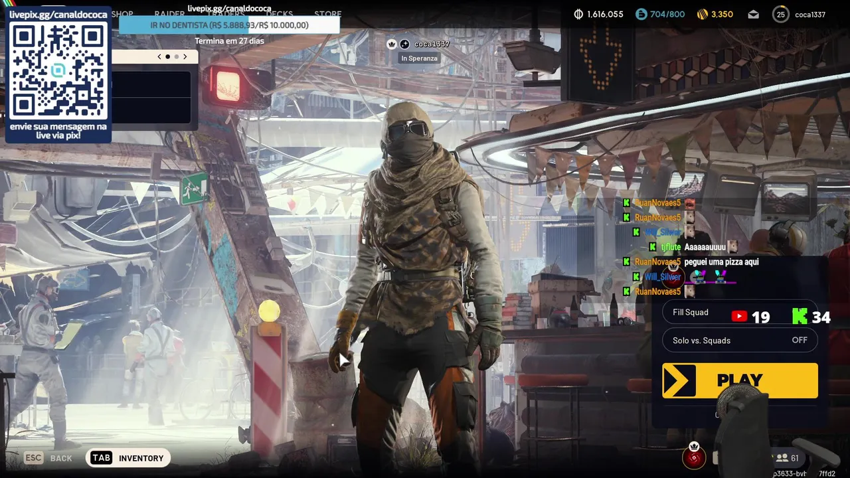Open the DECKS tab
The width and height of the screenshot is (850, 478).
click(x=280, y=14)
